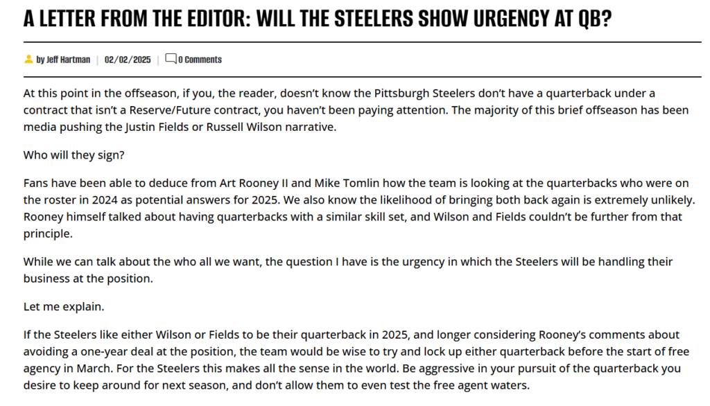This screenshot has height=406, width=710.
Task: Open the Jeff Hartman author link
Action: click(x=63, y=60)
